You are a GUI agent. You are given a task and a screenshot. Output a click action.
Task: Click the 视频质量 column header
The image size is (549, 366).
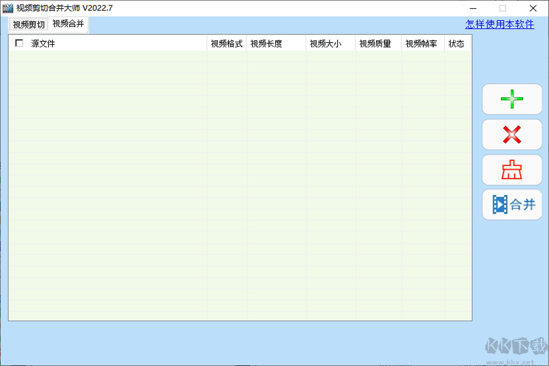coord(376,43)
